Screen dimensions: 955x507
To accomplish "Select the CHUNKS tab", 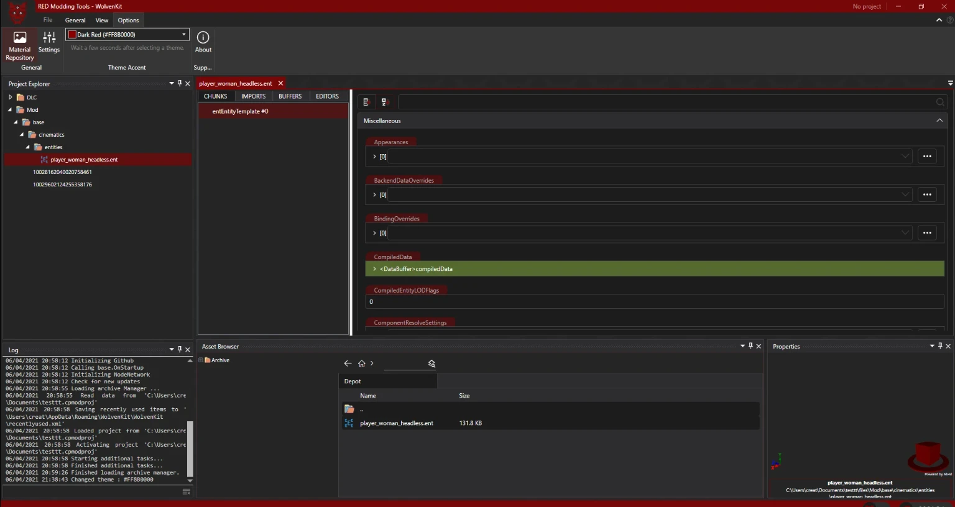I will [x=216, y=96].
